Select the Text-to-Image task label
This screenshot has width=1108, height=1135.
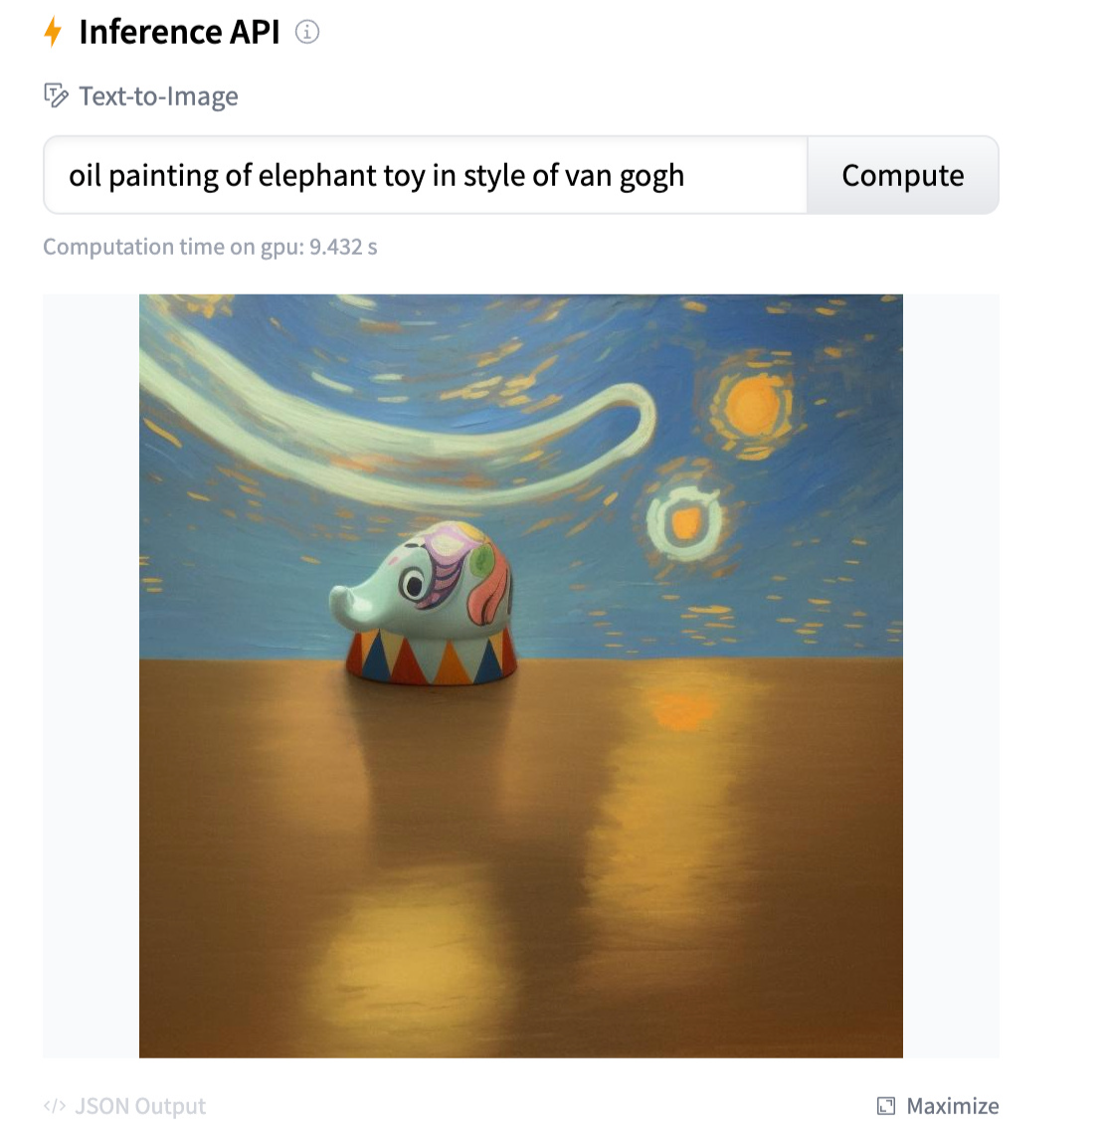click(158, 95)
